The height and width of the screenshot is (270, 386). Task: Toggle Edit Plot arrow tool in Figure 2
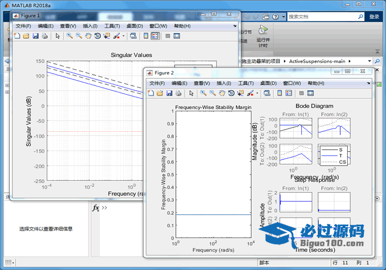coord(191,93)
